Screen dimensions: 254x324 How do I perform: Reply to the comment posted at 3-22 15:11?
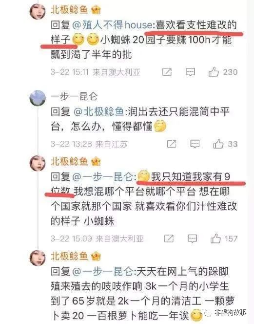click(x=190, y=72)
